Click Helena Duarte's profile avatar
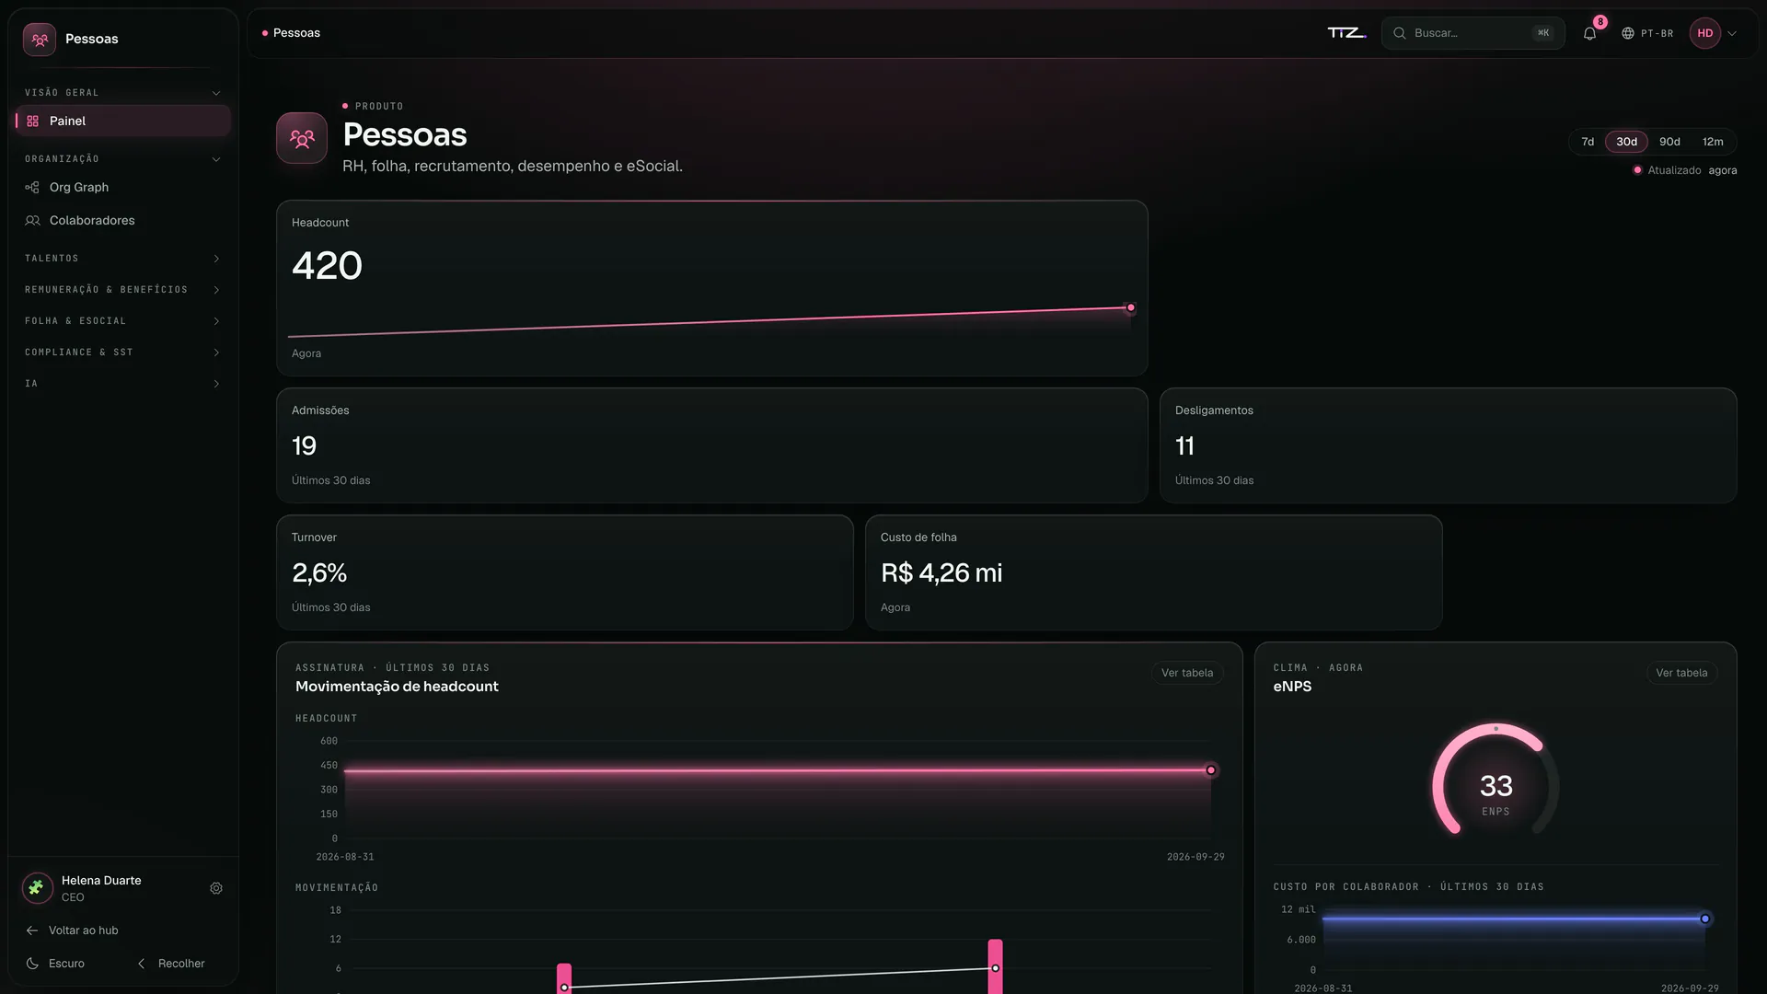 click(x=37, y=888)
